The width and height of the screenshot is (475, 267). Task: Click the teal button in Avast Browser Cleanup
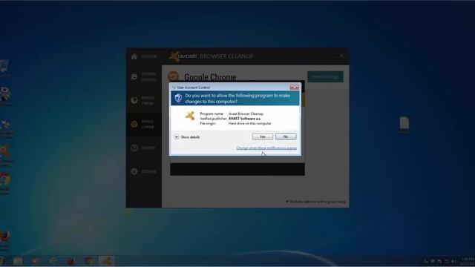click(325, 77)
